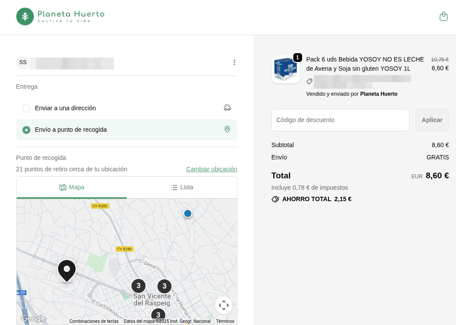
Task: Open cluster of 3 points left of San Vicente
Action: coord(139,286)
